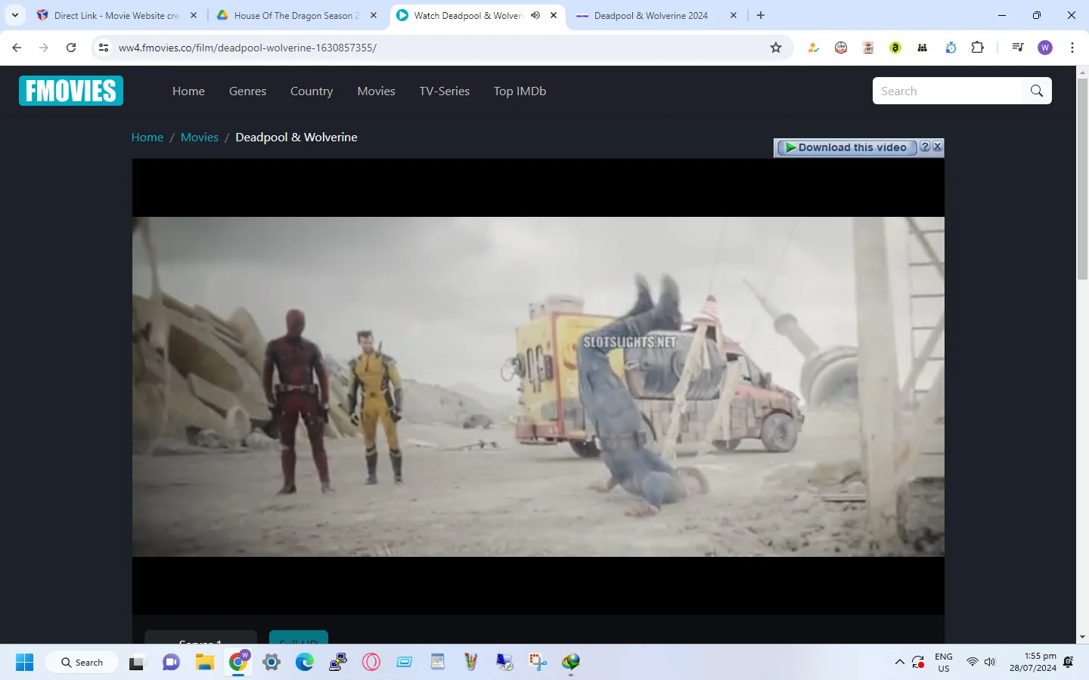Click into the FMovies search field
Screen dimensions: 1089x680
point(948,91)
